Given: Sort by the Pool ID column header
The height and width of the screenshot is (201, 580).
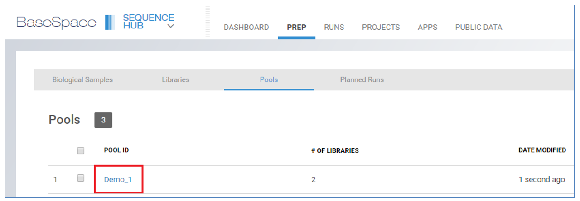Looking at the screenshot, I should [x=116, y=150].
